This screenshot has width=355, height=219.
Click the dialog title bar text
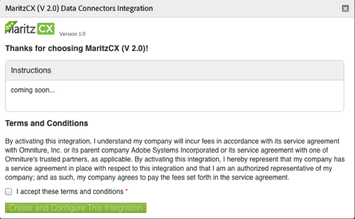point(79,8)
